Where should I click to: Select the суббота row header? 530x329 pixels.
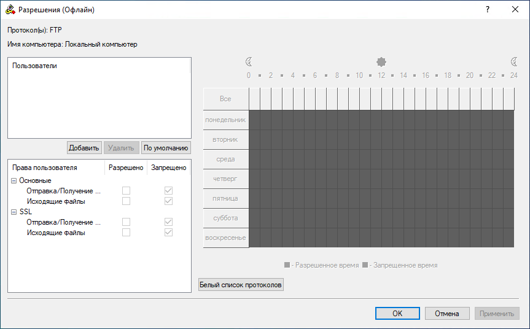(226, 217)
